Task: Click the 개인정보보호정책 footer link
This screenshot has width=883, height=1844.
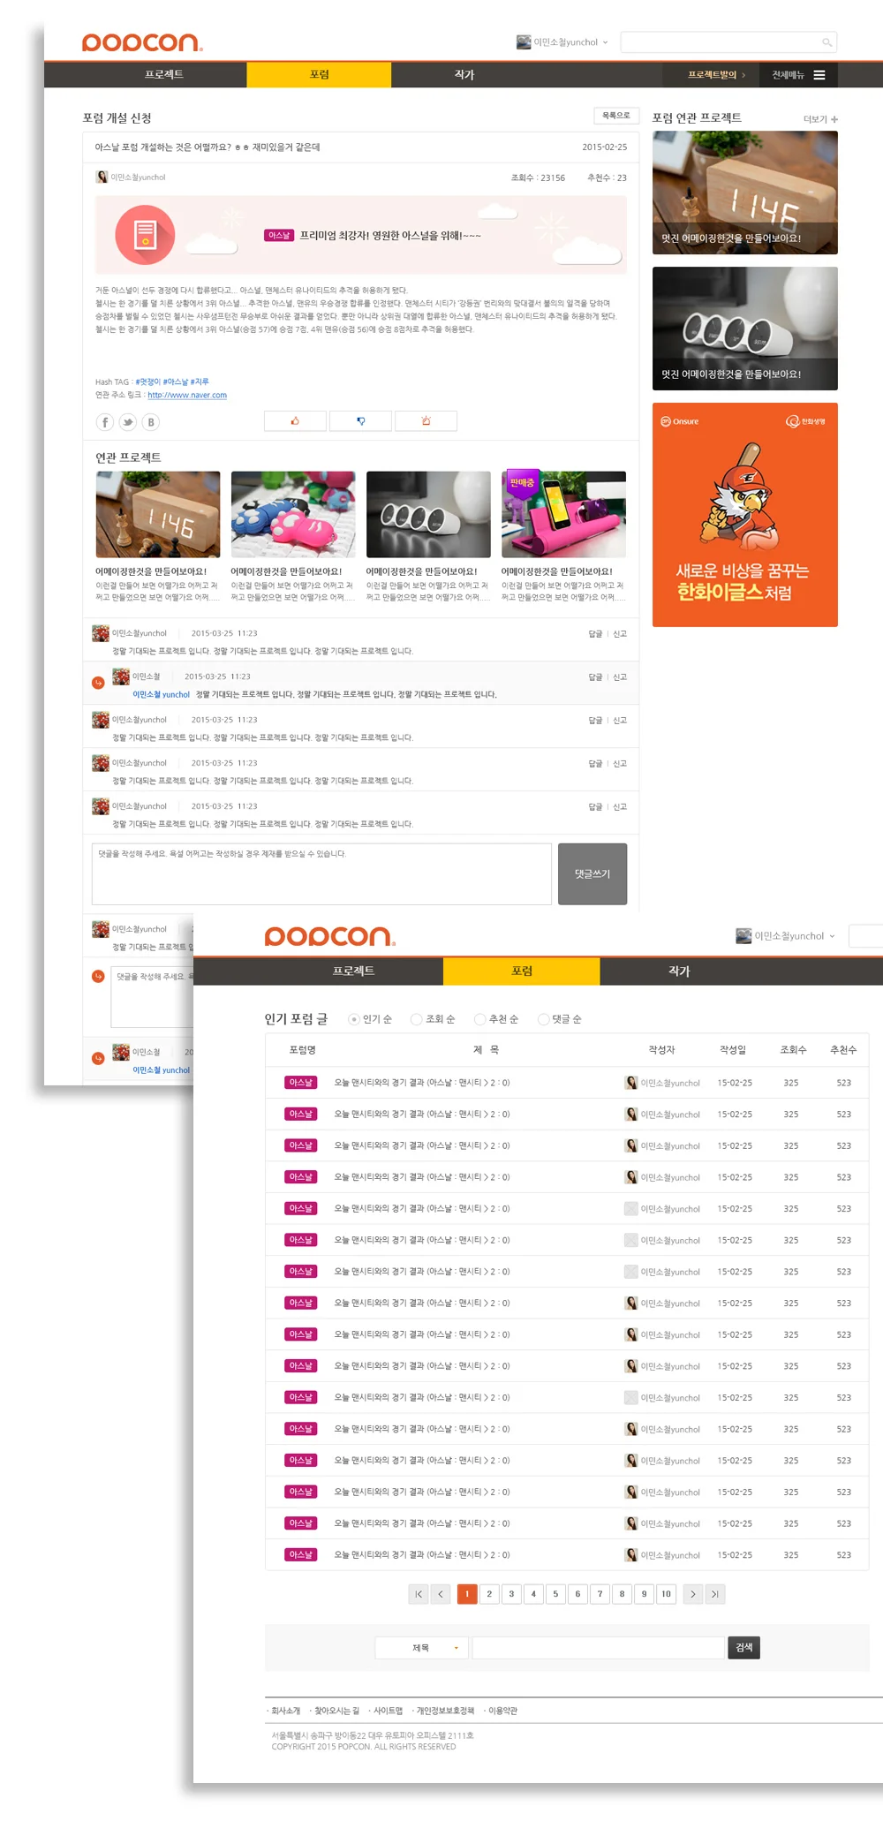Action: pos(445,1711)
